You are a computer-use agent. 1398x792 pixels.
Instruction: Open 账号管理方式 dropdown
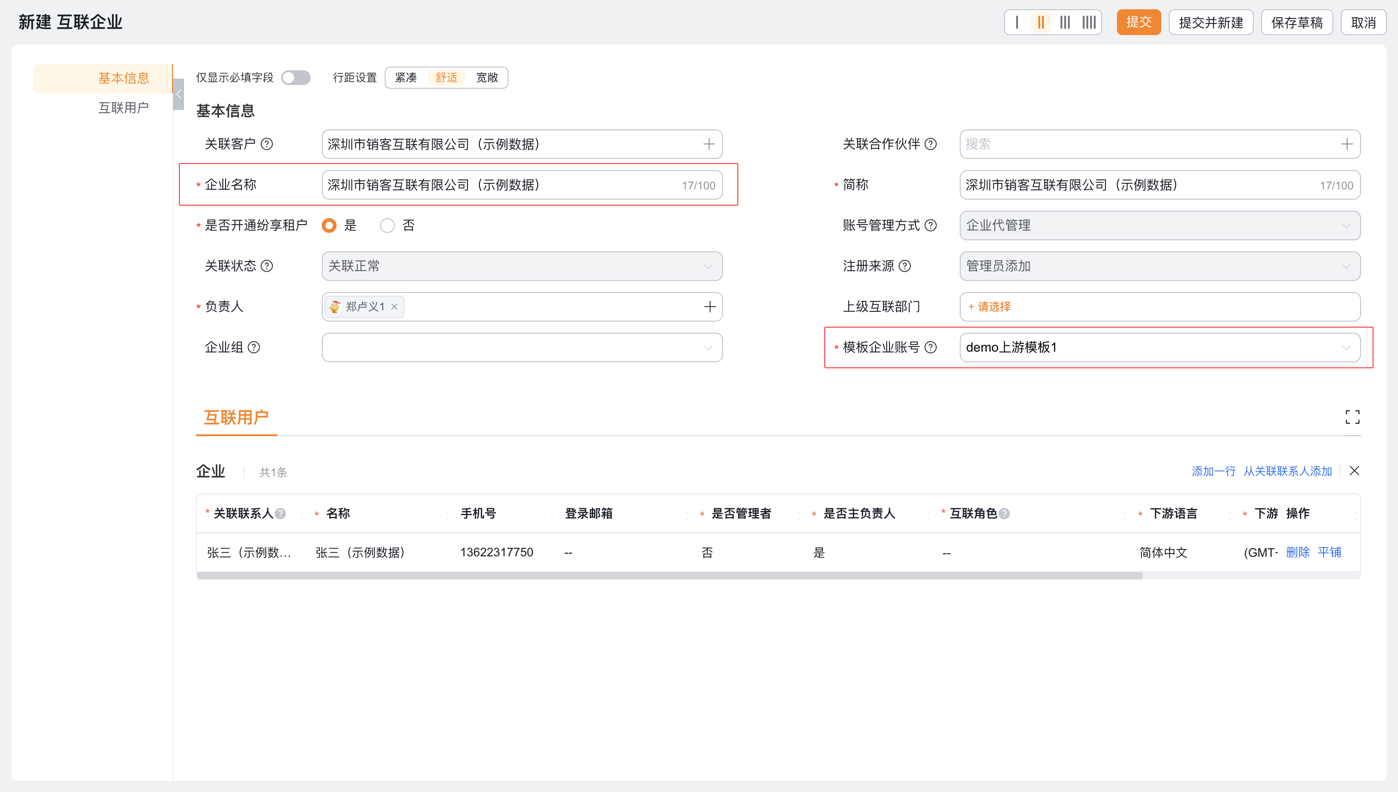pyautogui.click(x=1159, y=225)
